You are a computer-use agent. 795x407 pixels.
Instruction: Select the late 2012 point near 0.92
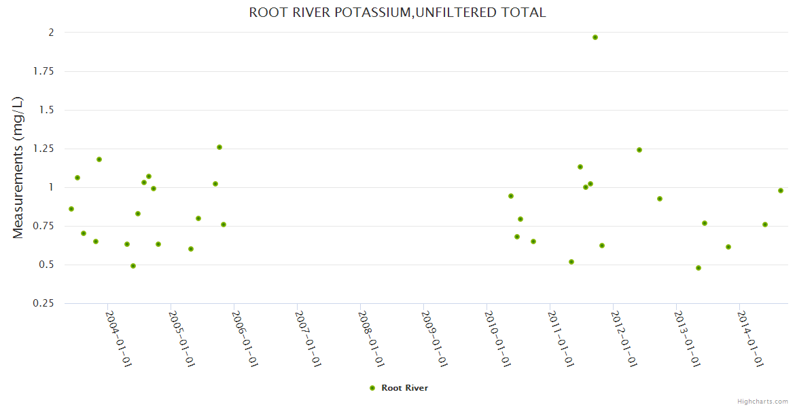pyautogui.click(x=660, y=199)
